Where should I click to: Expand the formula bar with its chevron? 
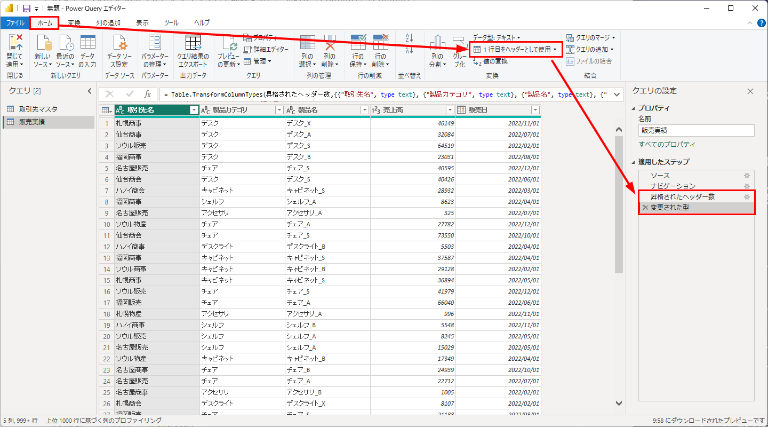618,94
